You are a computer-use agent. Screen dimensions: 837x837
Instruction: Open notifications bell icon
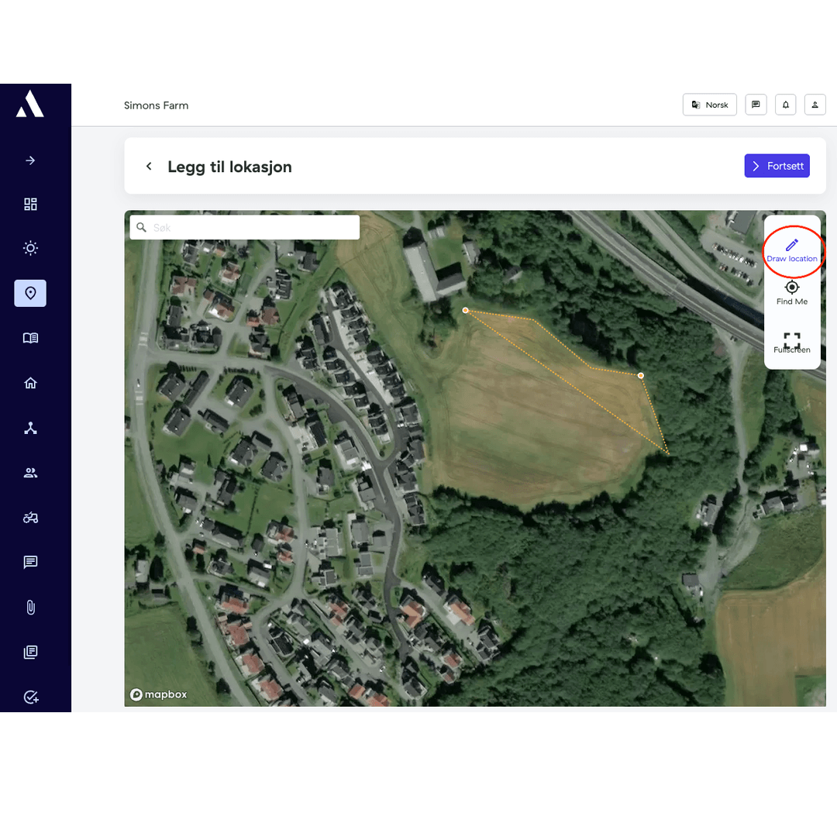pos(785,105)
